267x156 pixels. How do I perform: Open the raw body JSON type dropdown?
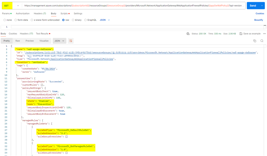[x=105, y=20]
